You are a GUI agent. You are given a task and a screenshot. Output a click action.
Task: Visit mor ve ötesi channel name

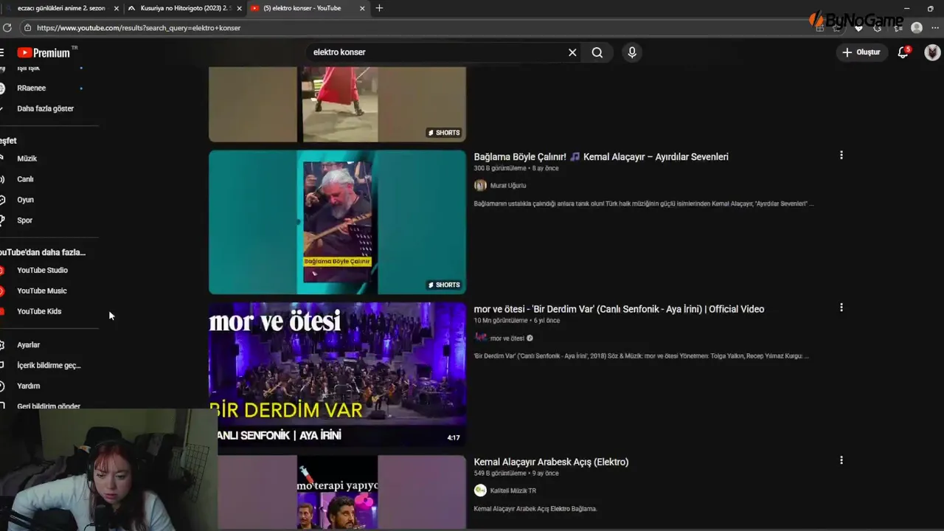507,339
